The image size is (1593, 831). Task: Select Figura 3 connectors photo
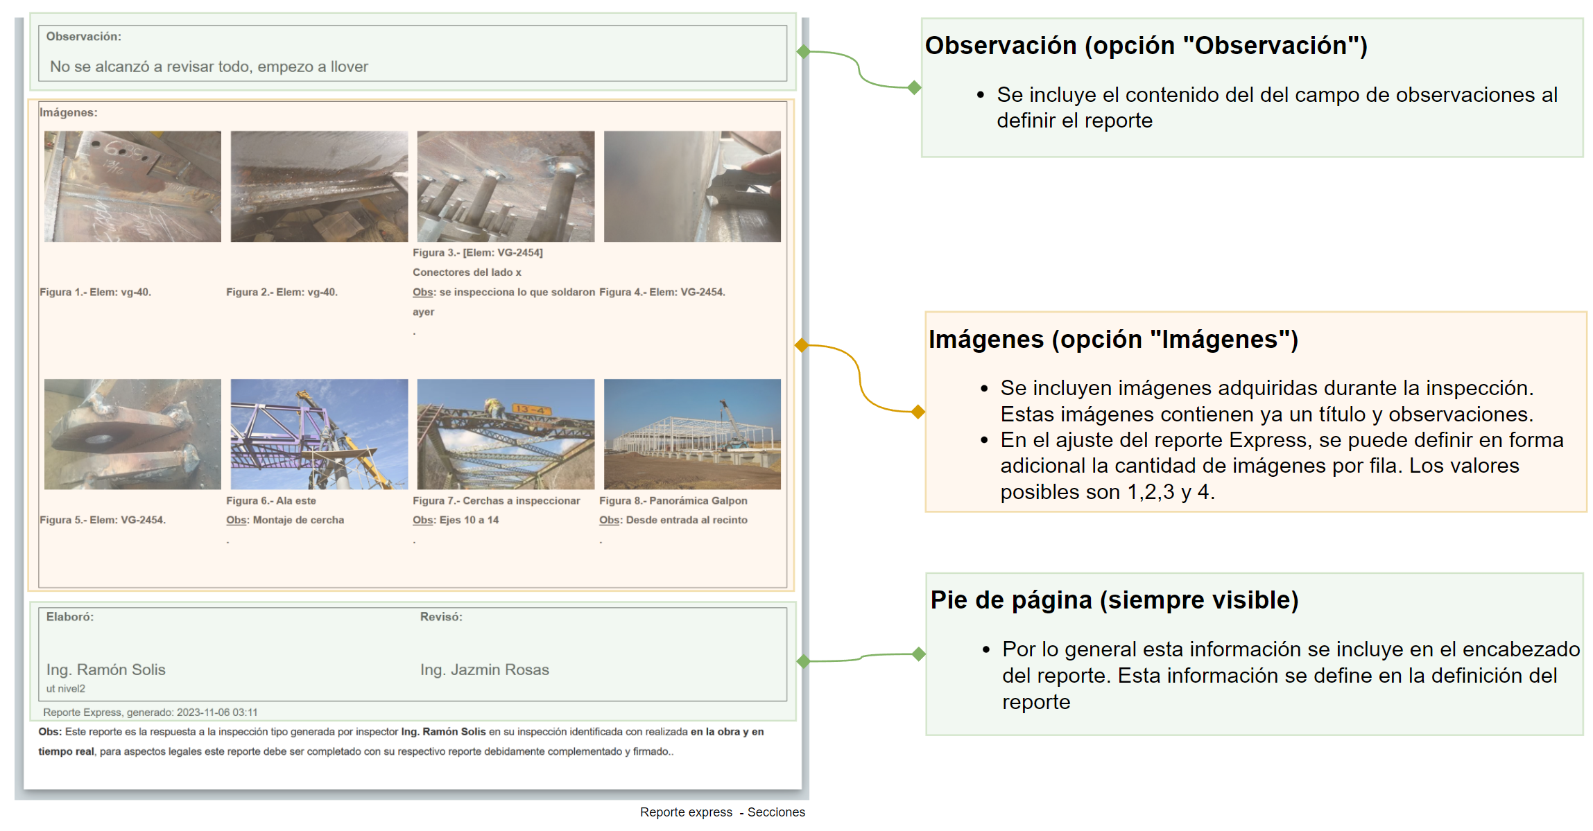tap(506, 186)
